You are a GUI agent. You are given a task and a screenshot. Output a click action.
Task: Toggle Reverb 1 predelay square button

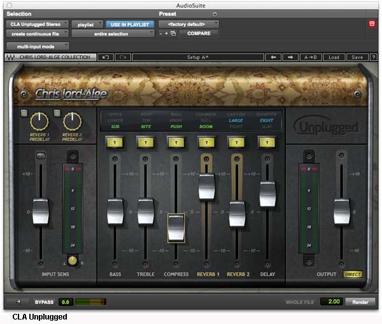click(x=24, y=113)
